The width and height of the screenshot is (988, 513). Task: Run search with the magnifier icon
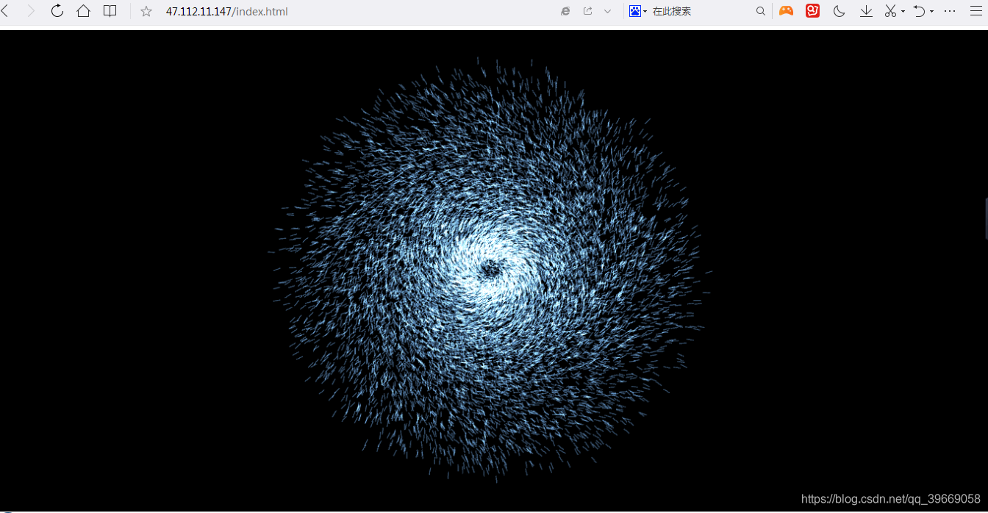pyautogui.click(x=761, y=11)
